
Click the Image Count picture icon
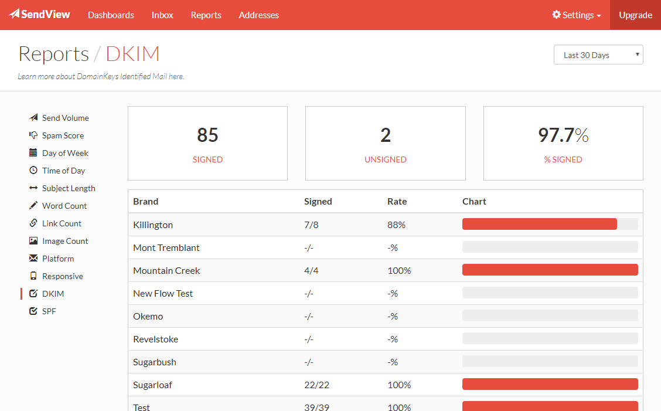click(33, 240)
